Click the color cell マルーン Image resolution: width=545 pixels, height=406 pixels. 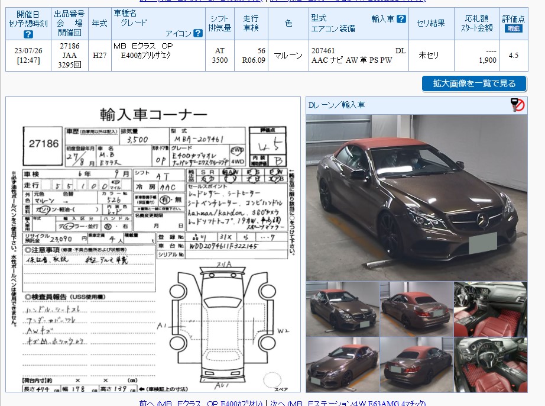(x=288, y=56)
